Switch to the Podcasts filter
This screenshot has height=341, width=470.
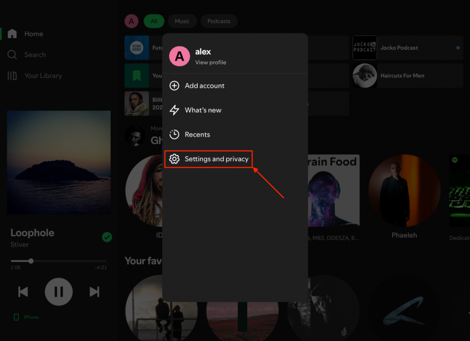pos(219,21)
